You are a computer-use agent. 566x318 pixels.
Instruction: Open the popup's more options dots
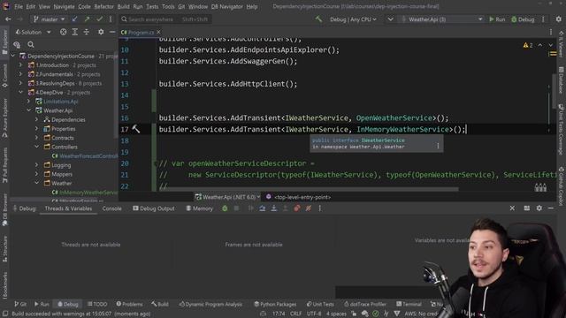[438, 146]
